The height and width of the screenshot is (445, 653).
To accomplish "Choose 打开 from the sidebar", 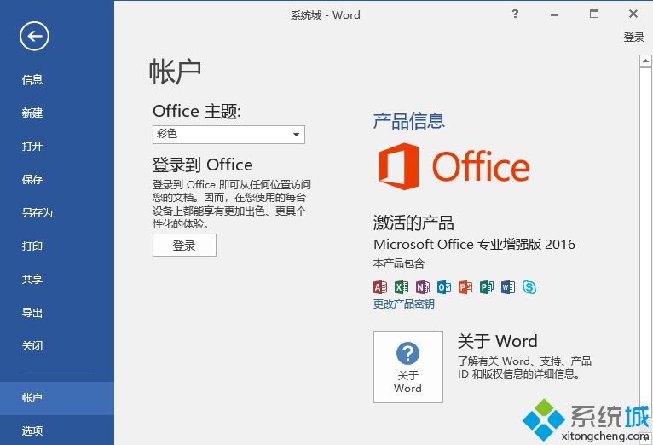I will tap(57, 146).
